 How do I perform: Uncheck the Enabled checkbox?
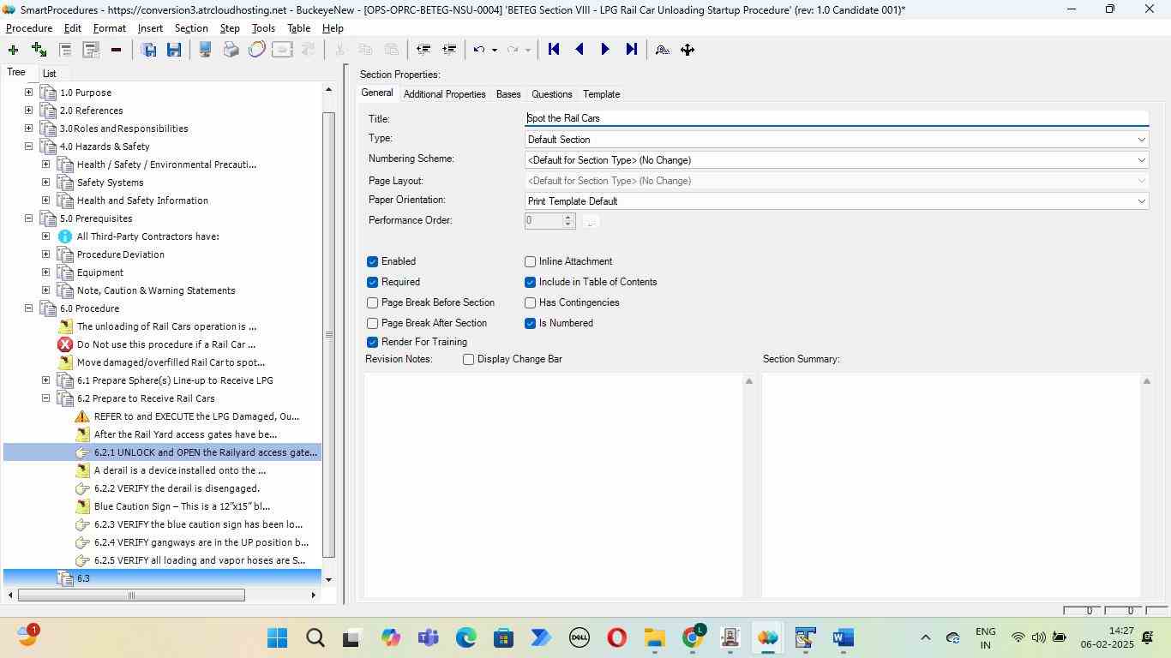372,261
